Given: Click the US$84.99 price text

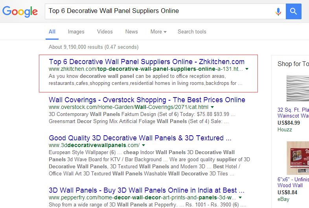Looking at the screenshot, I should (x=289, y=123).
